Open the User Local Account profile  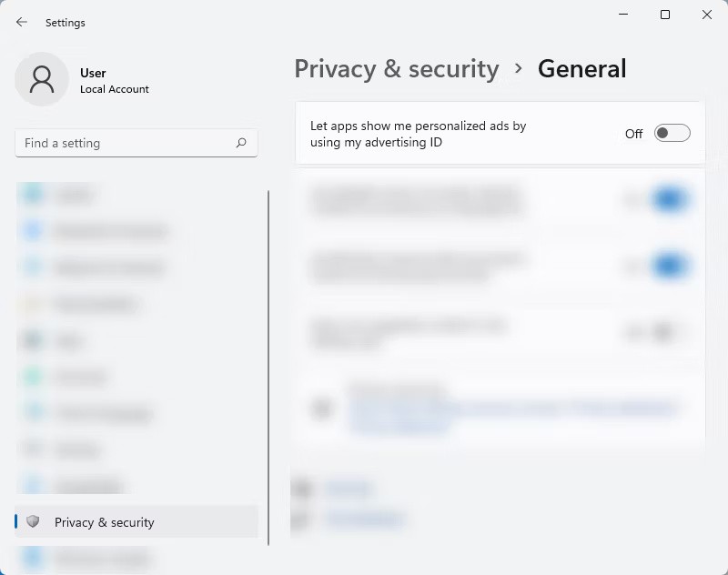pyautogui.click(x=84, y=79)
